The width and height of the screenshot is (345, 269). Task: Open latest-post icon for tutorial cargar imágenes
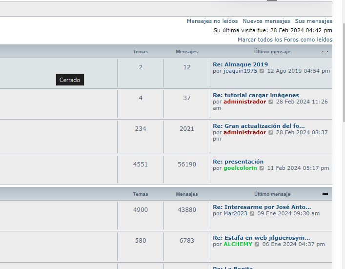[271, 102]
